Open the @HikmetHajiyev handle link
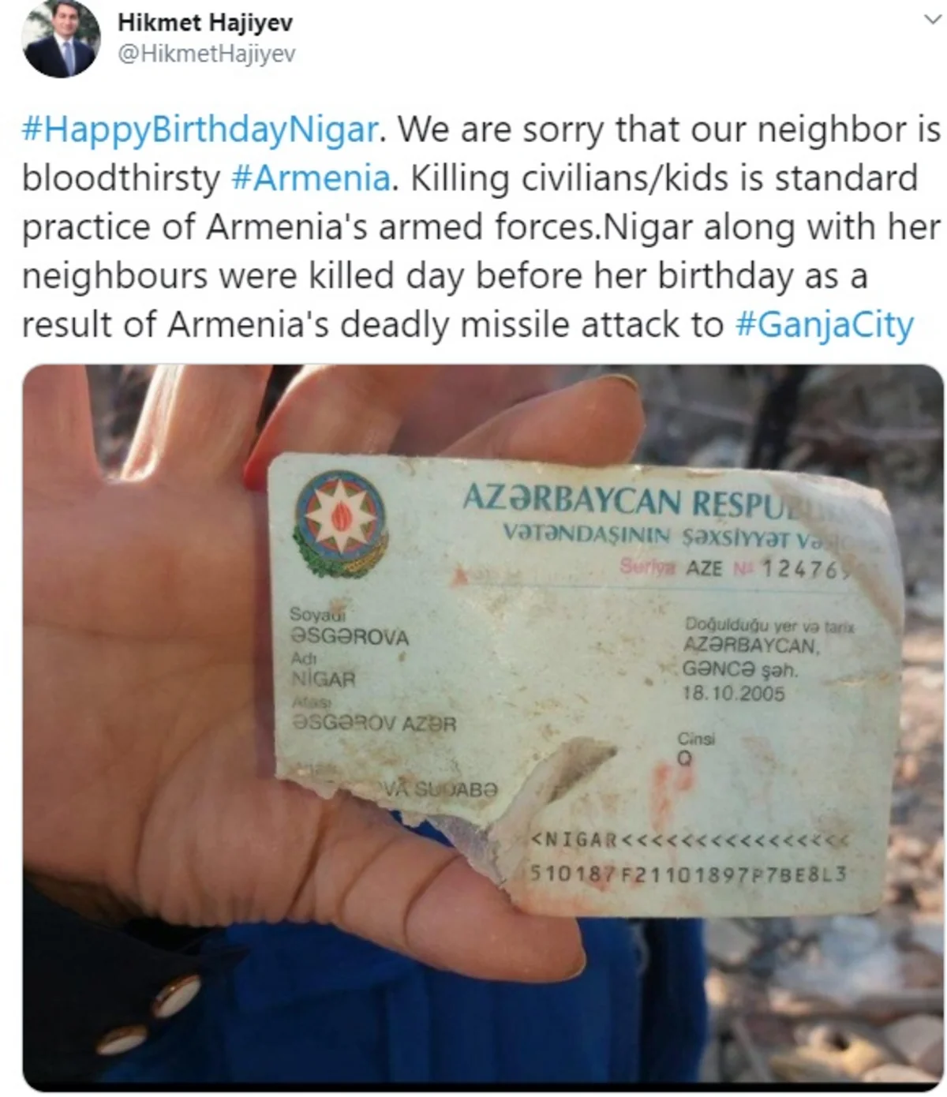 coord(207,54)
